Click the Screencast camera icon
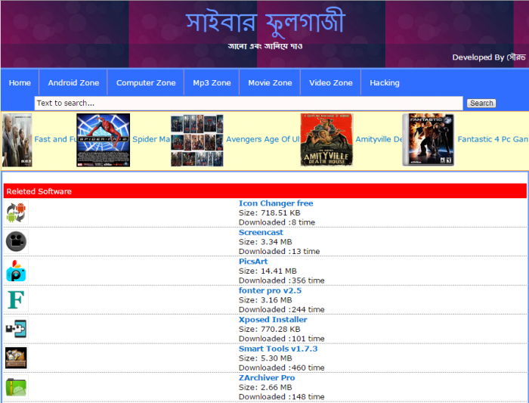Viewport: 529px width, 403px height. [16, 242]
